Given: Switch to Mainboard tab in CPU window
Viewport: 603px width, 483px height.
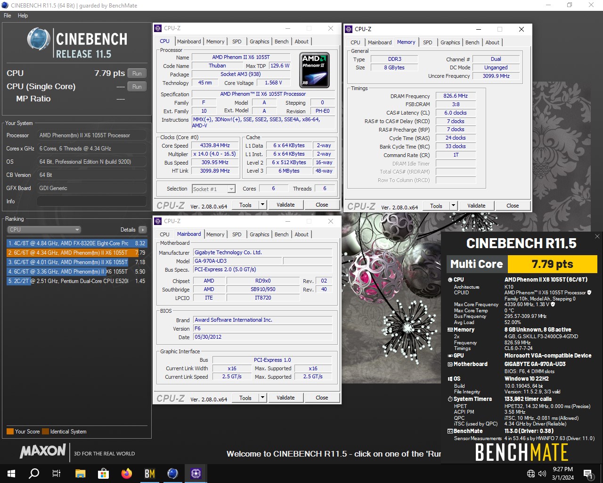Looking at the screenshot, I should (x=189, y=42).
